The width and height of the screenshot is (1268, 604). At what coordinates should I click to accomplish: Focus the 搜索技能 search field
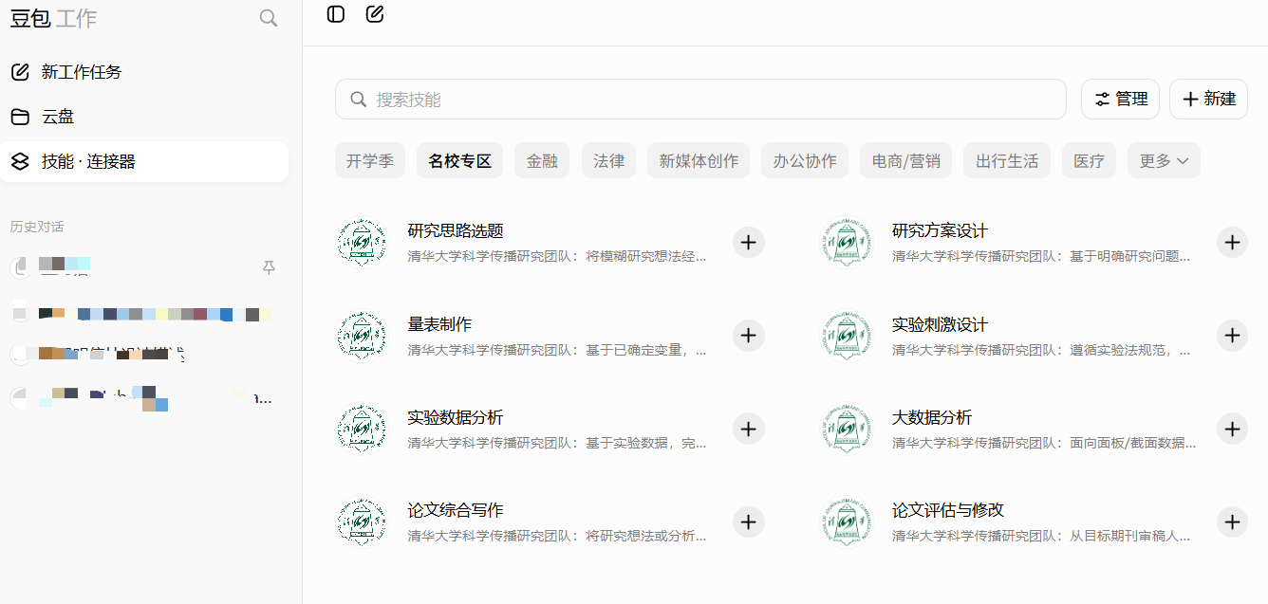(700, 100)
